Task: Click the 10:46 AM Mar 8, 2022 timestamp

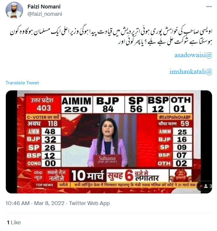Action: (x=35, y=203)
